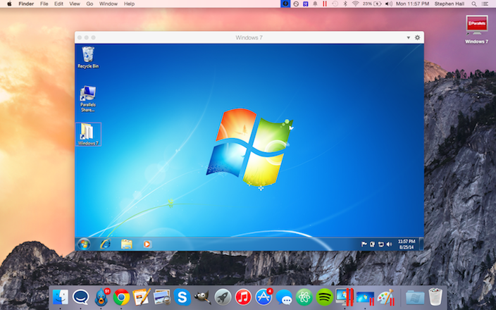Toggle the macOS Wi-Fi menu
Image resolution: width=496 pixels, height=310 pixels.
tap(355, 4)
